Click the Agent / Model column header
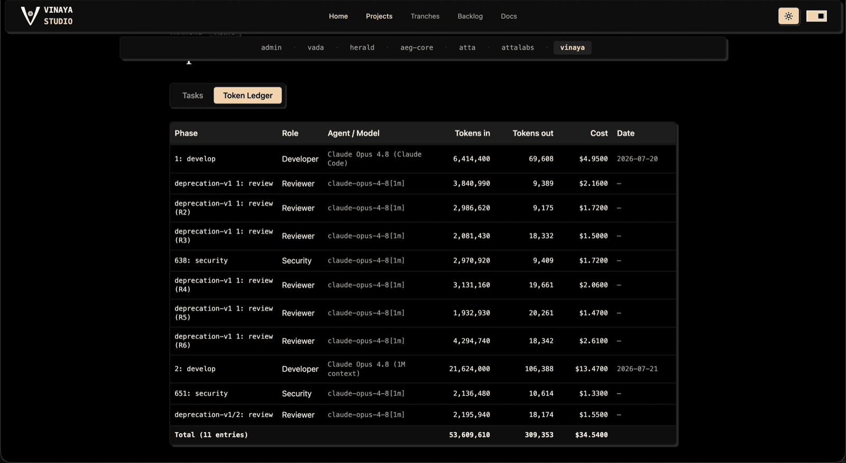This screenshot has width=846, height=463. 353,133
